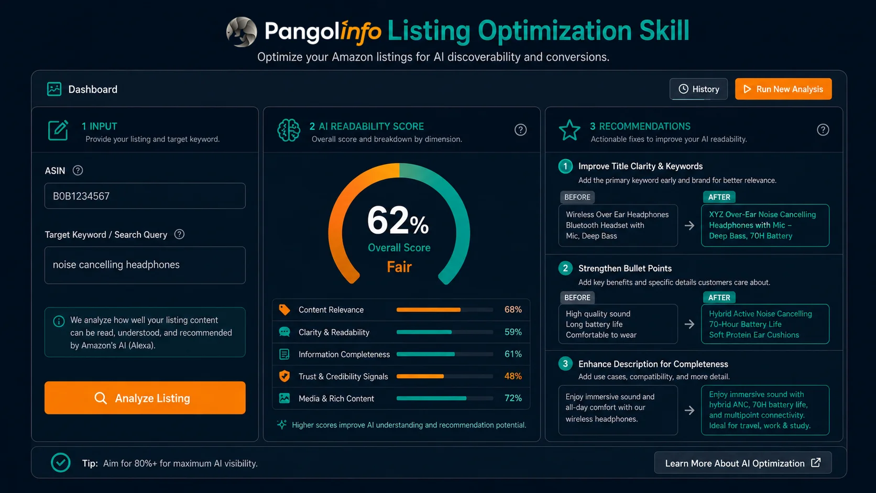Click the sparkle icon by Higher scores note
The image size is (876, 493).
(282, 424)
